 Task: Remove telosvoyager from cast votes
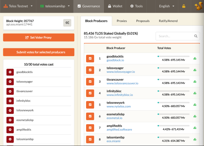(x=10, y=82)
